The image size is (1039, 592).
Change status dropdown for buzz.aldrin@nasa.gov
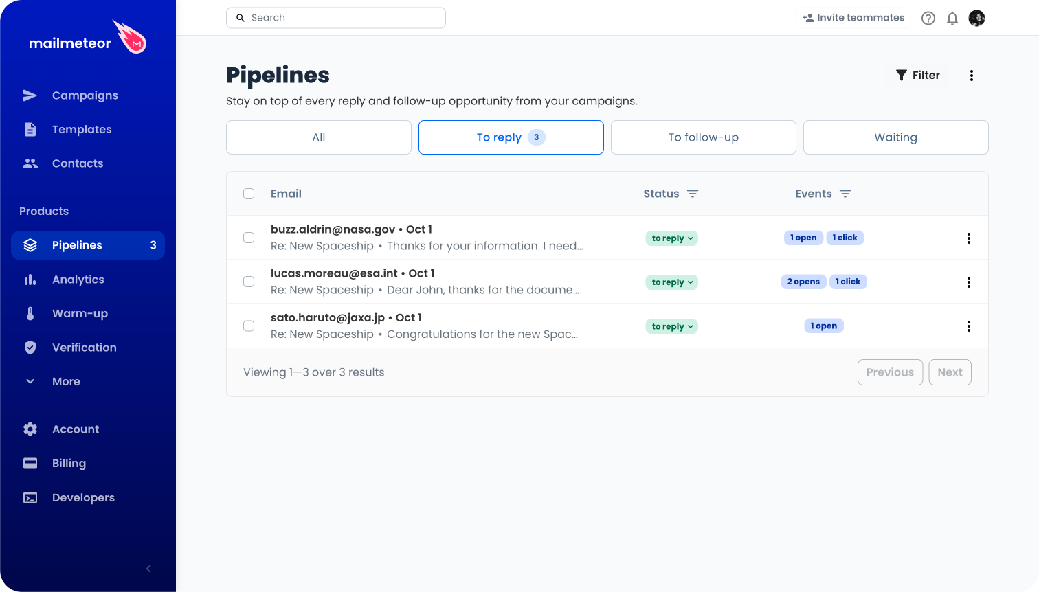(x=672, y=238)
